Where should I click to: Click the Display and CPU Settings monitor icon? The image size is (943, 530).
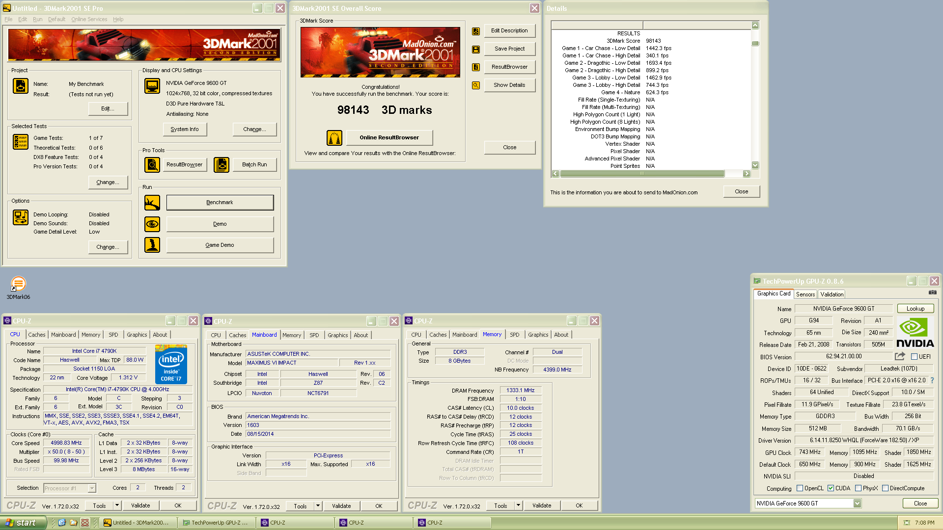[152, 85]
